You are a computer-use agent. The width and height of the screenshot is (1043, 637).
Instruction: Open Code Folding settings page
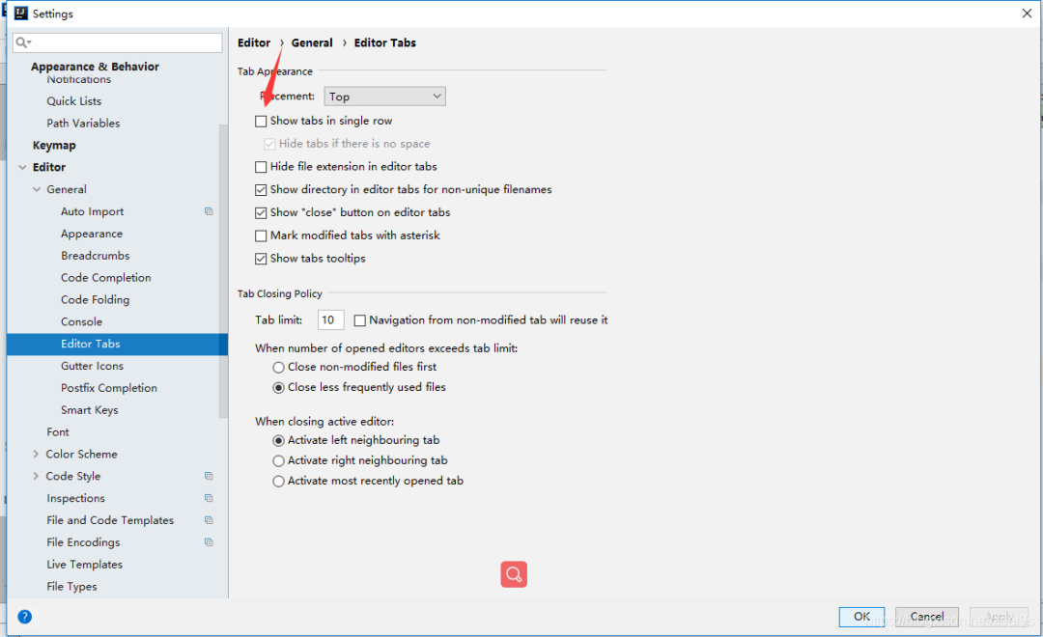click(x=95, y=299)
